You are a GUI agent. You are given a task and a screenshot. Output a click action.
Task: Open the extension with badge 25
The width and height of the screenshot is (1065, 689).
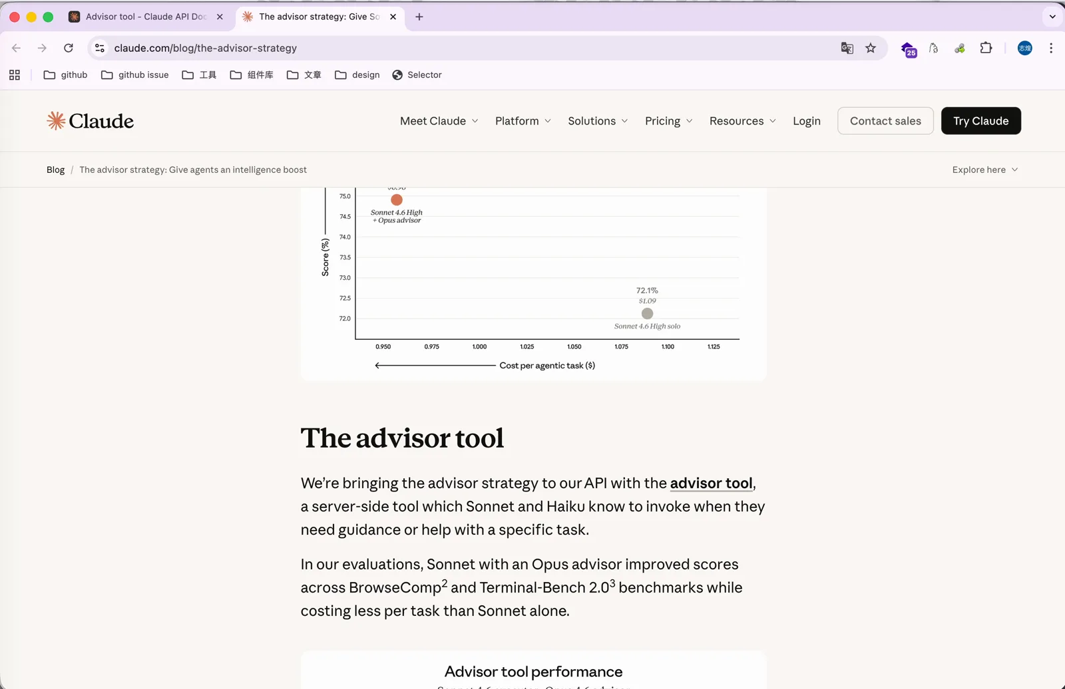(909, 49)
